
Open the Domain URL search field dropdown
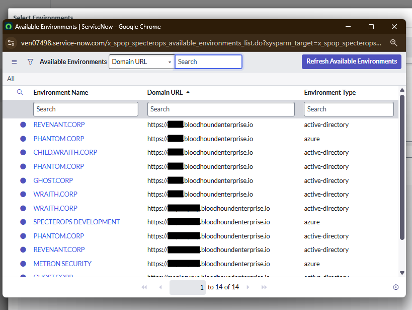tap(142, 62)
